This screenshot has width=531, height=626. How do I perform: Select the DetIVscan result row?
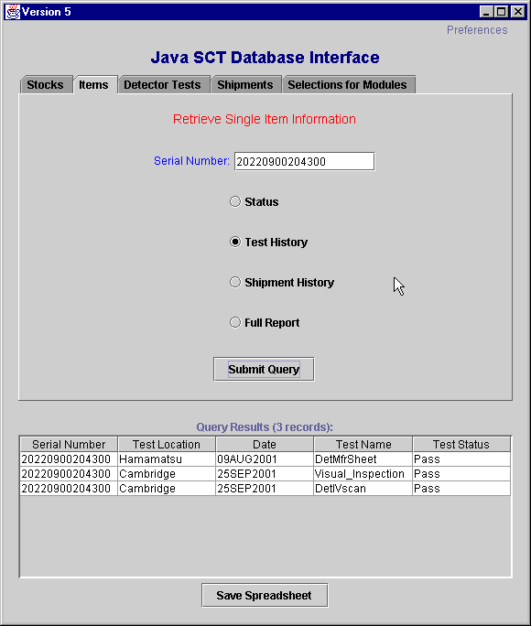(265, 489)
